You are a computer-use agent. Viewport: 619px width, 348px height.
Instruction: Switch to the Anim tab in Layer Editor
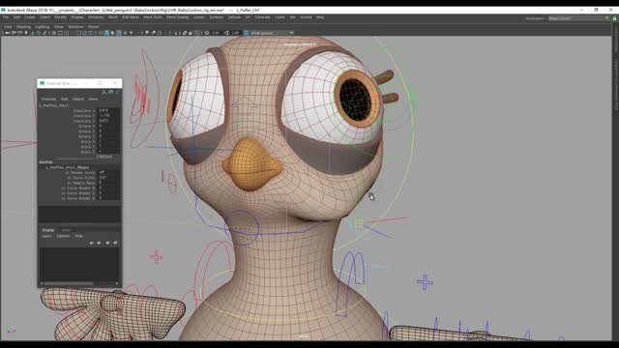[x=66, y=230]
